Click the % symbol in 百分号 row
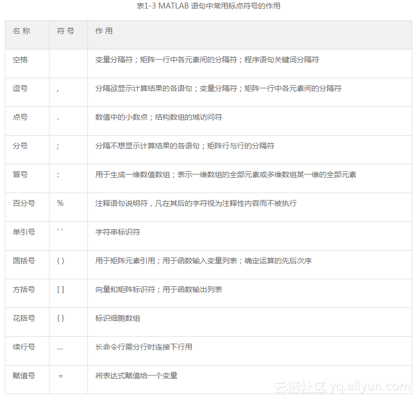This screenshot has height=399, width=416. tap(60, 203)
